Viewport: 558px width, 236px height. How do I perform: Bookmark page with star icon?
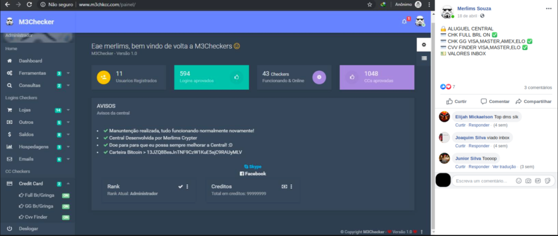point(370,4)
